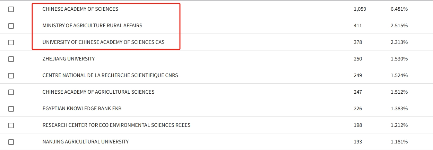Image resolution: width=433 pixels, height=150 pixels.
Task: Click the Chinese Academy of Sciences name
Action: click(x=80, y=9)
